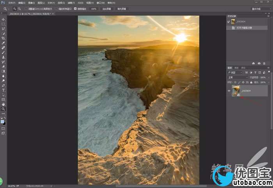Change screen mode in toolbox
This screenshot has width=273, height=188.
[x=3, y=133]
